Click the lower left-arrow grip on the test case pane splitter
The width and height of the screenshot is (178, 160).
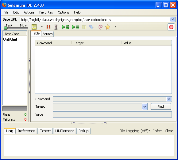(29, 92)
